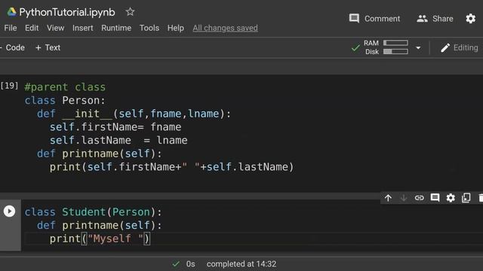
Task: View RAM usage bar
Action: [395, 43]
